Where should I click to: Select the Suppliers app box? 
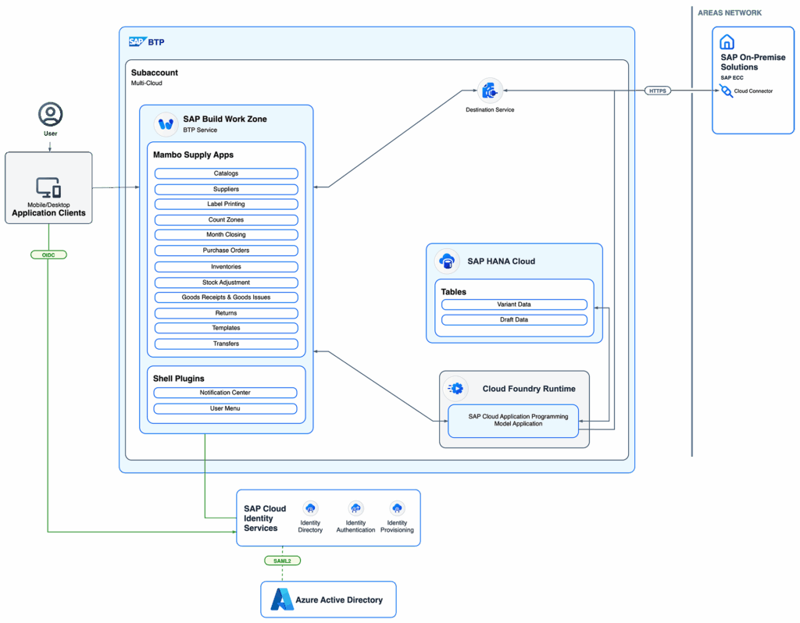pyautogui.click(x=226, y=189)
